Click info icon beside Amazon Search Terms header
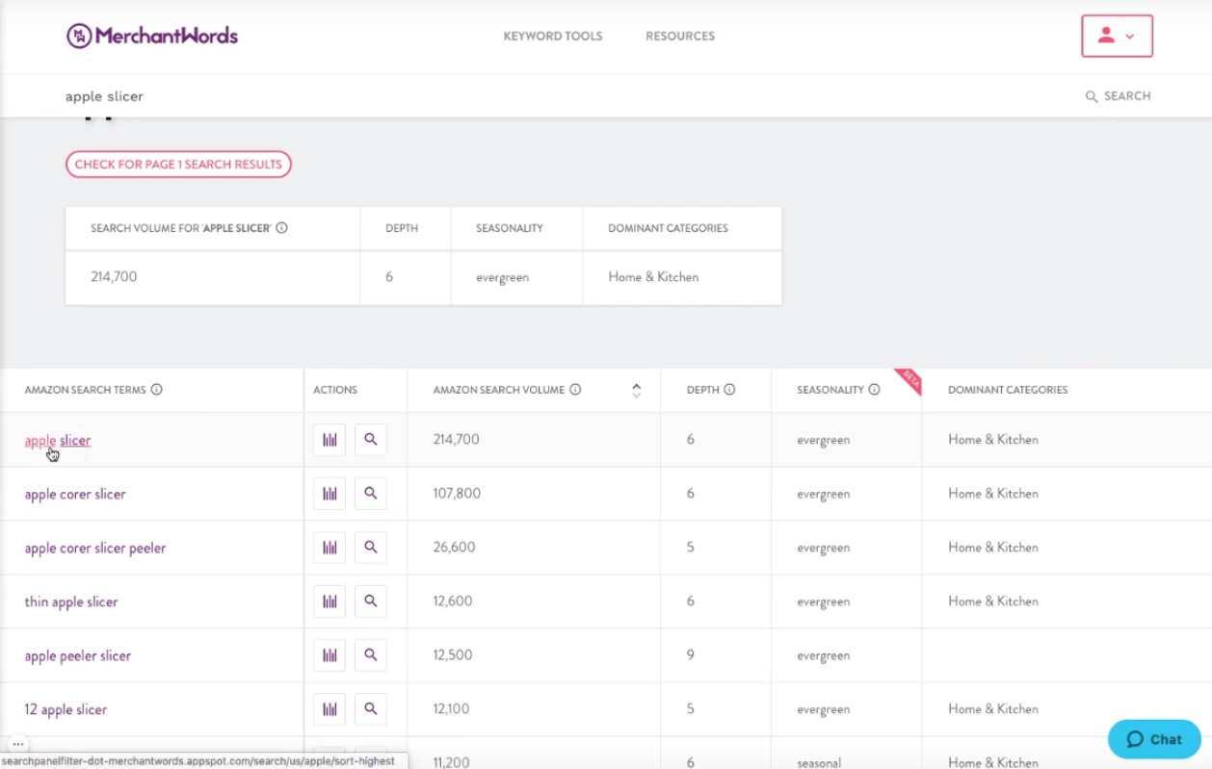Image resolution: width=1212 pixels, height=769 pixels. (x=156, y=390)
